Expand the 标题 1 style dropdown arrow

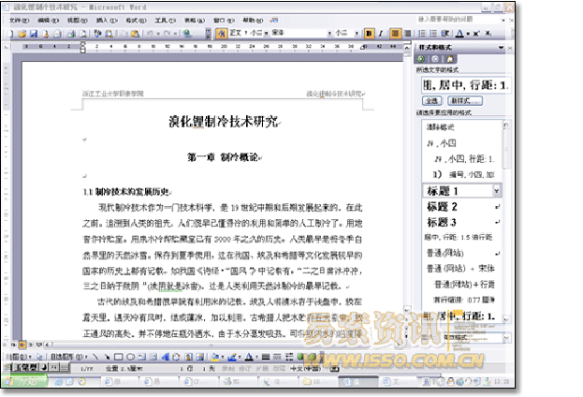click(x=496, y=190)
